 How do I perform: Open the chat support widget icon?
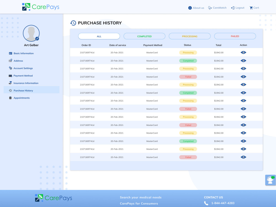click(270, 180)
